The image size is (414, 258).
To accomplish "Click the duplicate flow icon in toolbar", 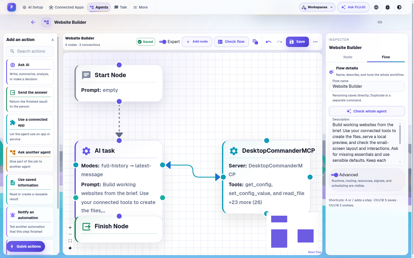I will coord(255,42).
